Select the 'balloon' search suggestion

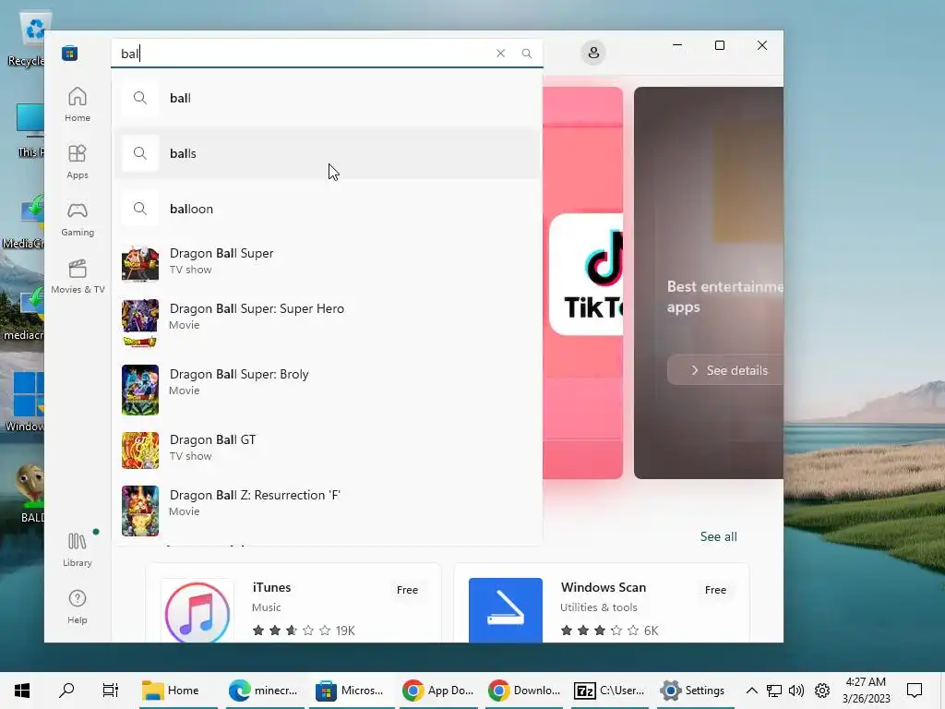[328, 209]
